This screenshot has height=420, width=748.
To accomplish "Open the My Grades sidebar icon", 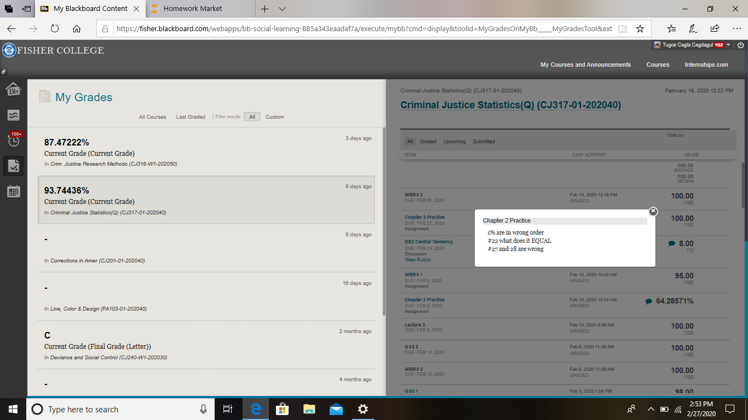I will point(14,166).
